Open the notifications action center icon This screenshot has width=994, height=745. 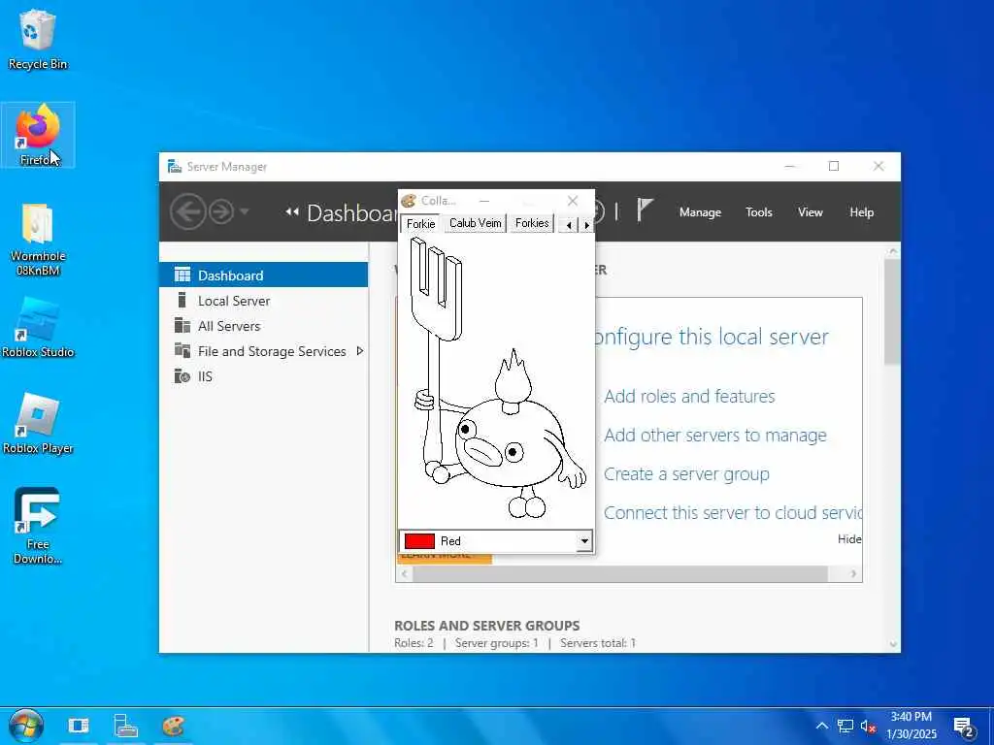(x=964, y=727)
